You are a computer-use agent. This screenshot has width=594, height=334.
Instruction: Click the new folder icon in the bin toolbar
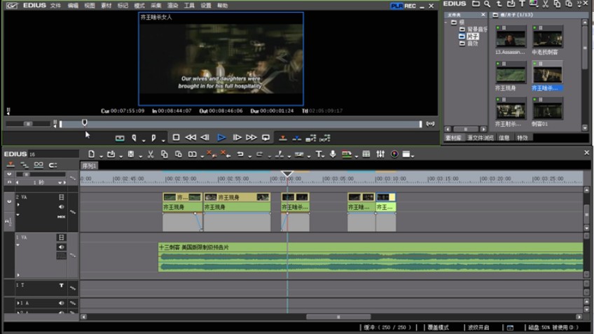(x=476, y=4)
